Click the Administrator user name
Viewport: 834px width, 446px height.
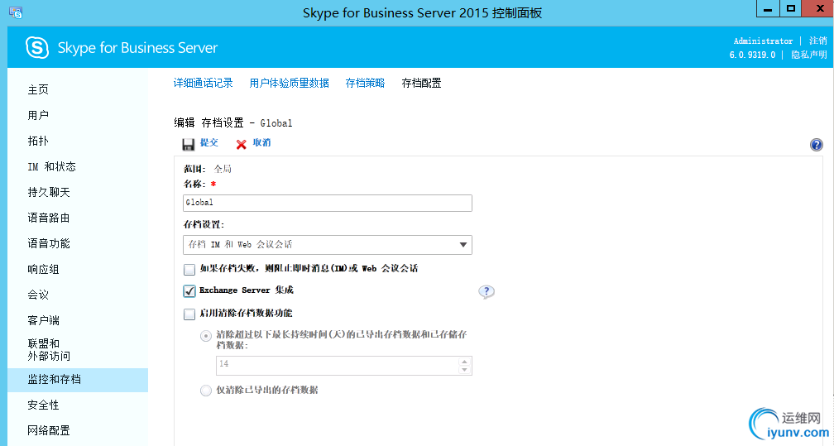click(763, 41)
